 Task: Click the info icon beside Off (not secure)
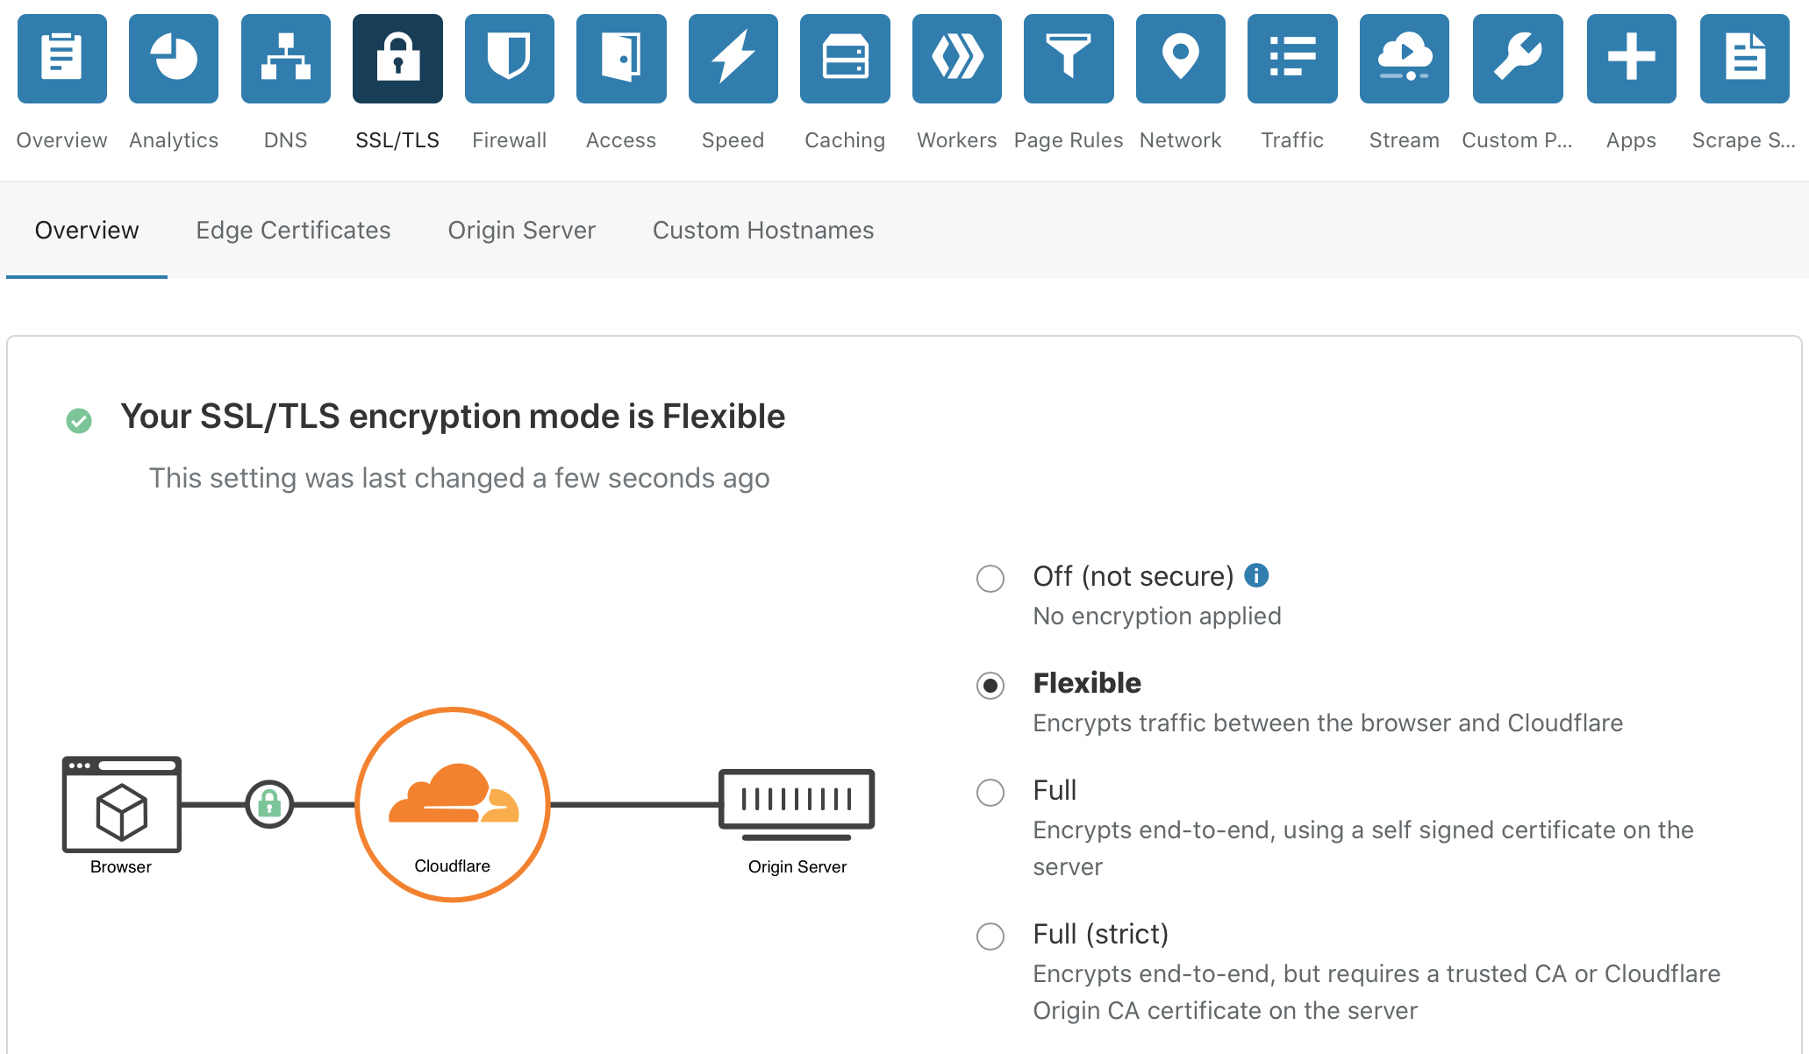[x=1256, y=575]
